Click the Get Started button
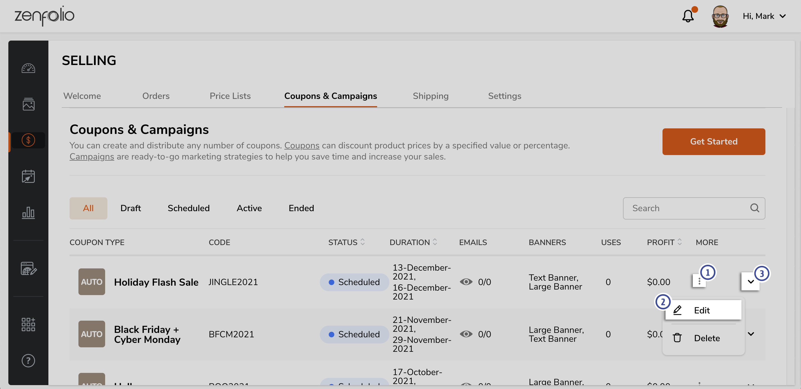 713,141
